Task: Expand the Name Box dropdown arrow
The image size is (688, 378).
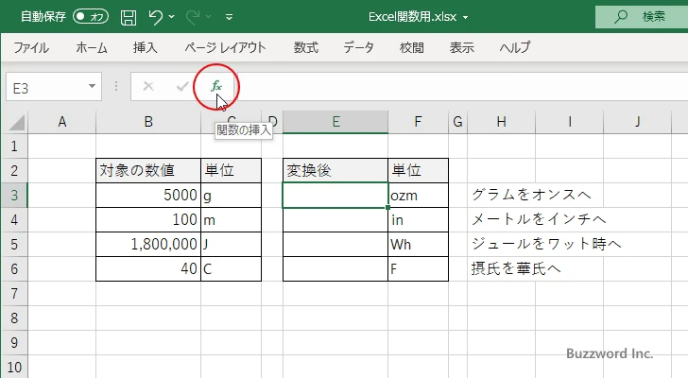Action: click(93, 86)
